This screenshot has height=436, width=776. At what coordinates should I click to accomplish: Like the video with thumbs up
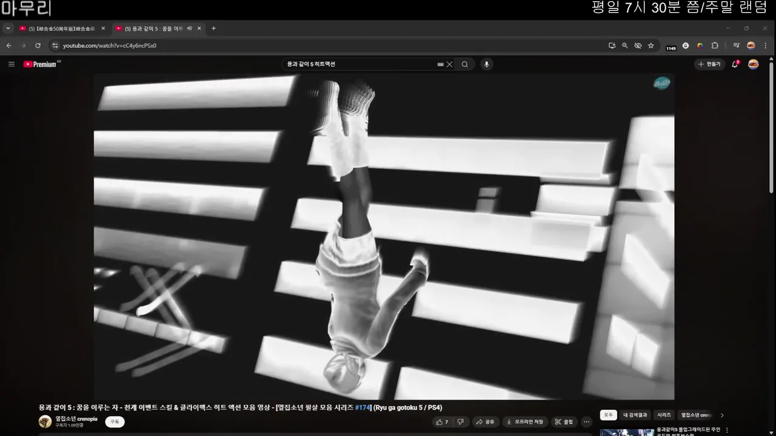click(x=443, y=421)
